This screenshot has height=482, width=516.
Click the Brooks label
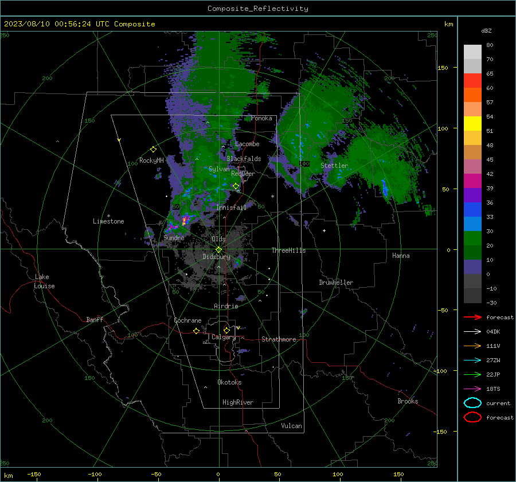point(408,401)
